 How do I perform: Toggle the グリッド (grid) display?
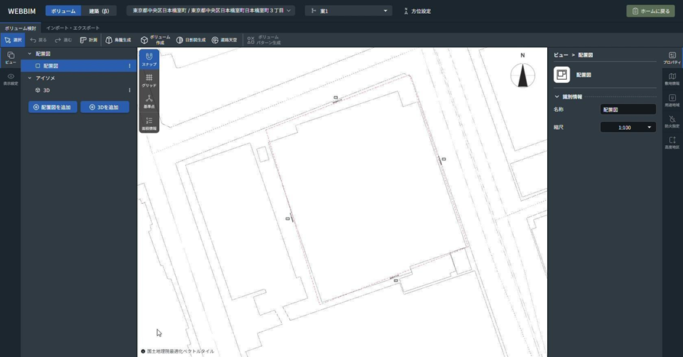pyautogui.click(x=149, y=80)
